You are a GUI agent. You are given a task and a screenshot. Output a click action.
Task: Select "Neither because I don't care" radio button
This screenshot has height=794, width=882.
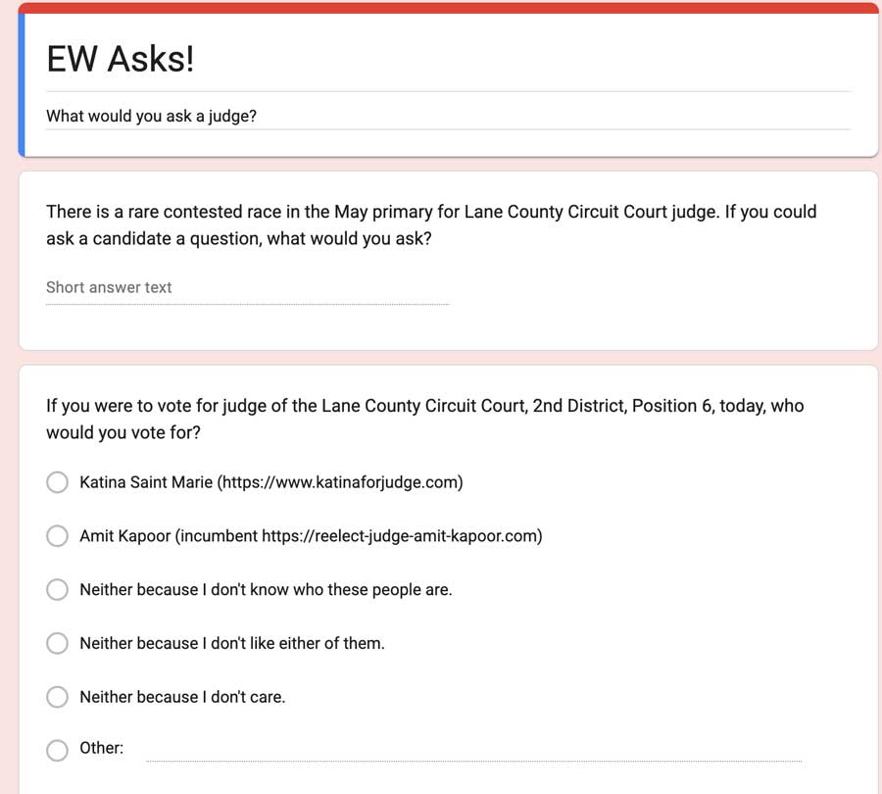[58, 697]
